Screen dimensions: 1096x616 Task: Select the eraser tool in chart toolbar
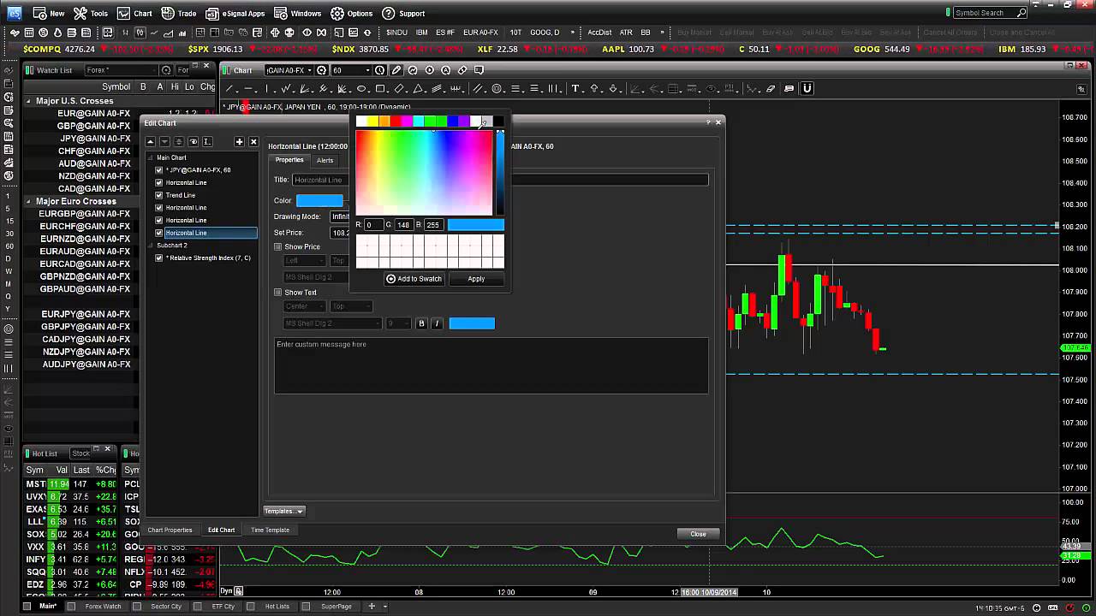coord(771,89)
